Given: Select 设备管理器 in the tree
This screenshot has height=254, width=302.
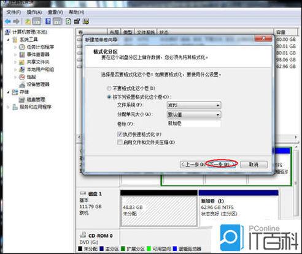Looking at the screenshot, I should coord(38,84).
